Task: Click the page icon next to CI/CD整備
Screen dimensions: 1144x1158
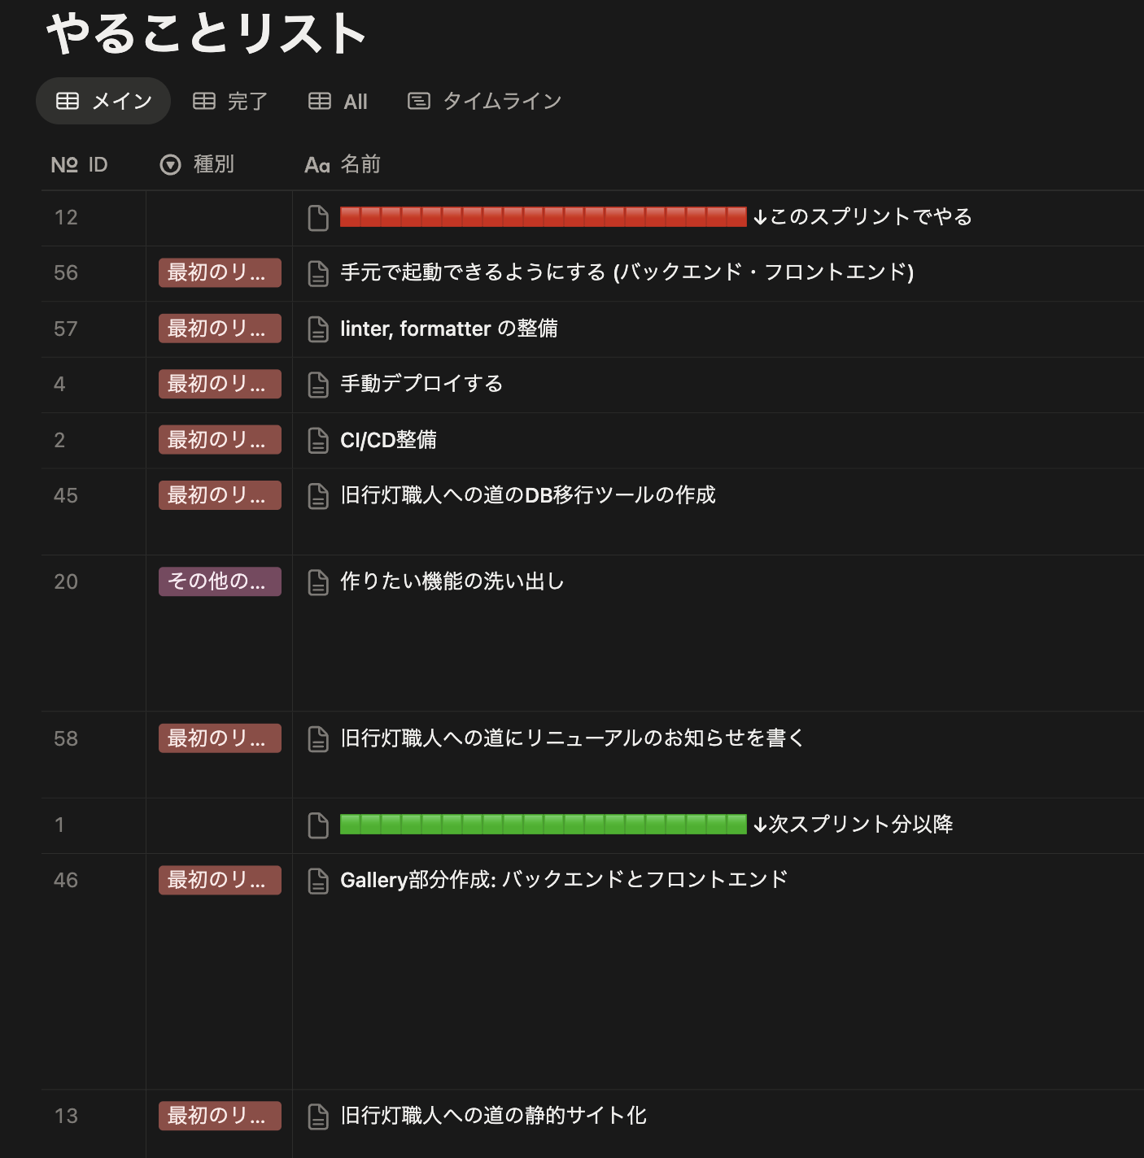Action: click(x=318, y=441)
